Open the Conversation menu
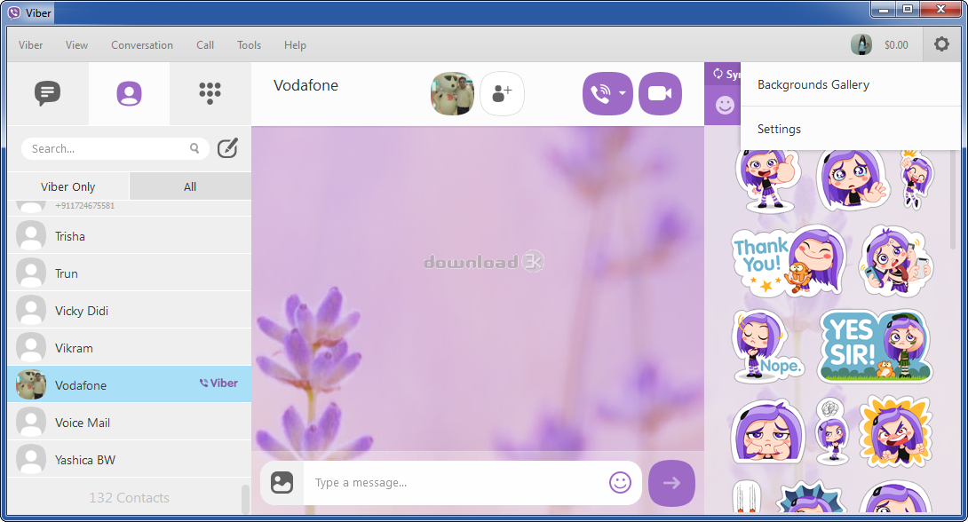Viewport: 968px width, 522px height. pyautogui.click(x=142, y=45)
